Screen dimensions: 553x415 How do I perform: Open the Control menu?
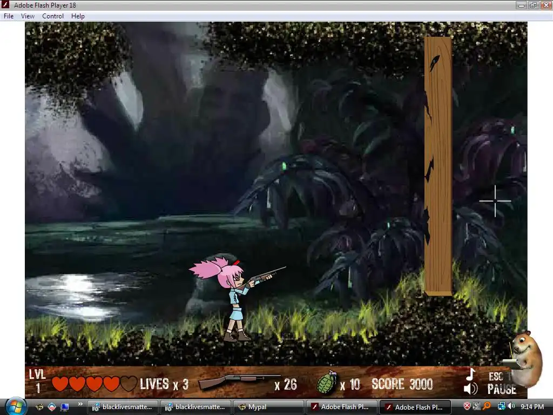53,16
